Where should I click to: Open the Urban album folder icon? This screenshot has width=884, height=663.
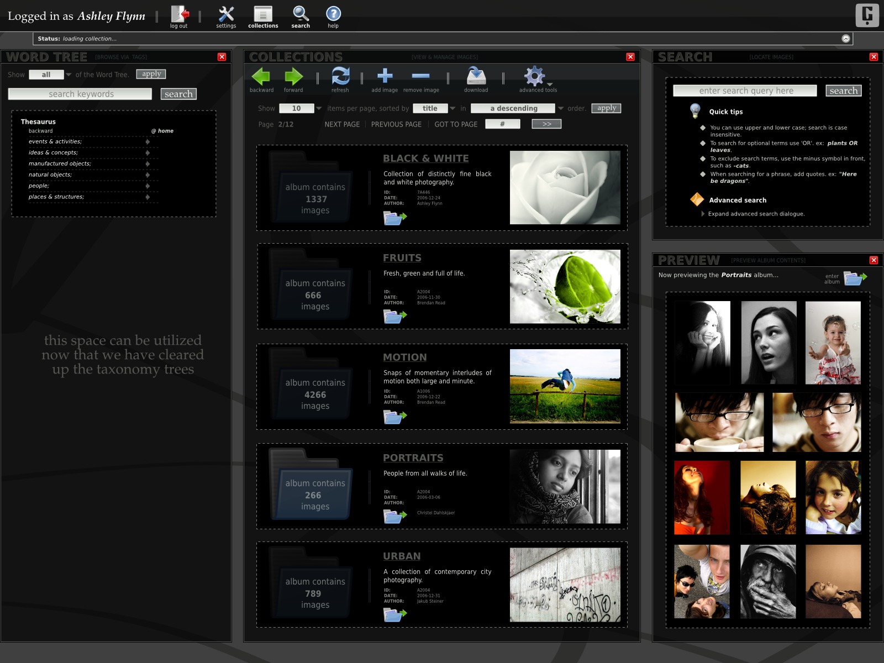394,614
